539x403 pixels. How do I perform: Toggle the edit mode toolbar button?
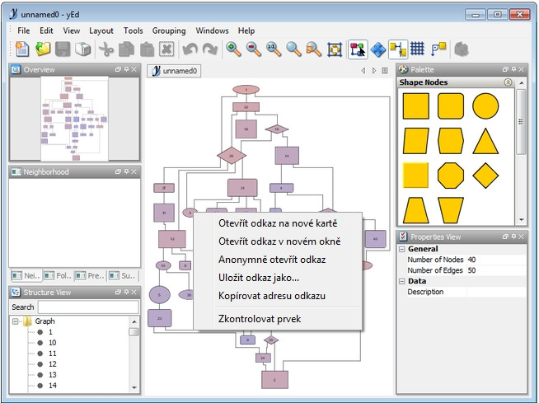point(358,49)
